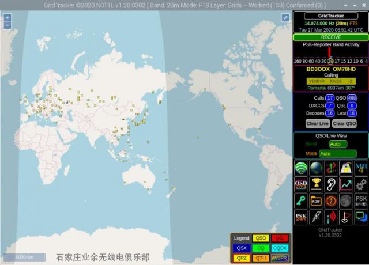Zoom out the map with minus button
This screenshot has width=369, height=265.
pos(7,25)
